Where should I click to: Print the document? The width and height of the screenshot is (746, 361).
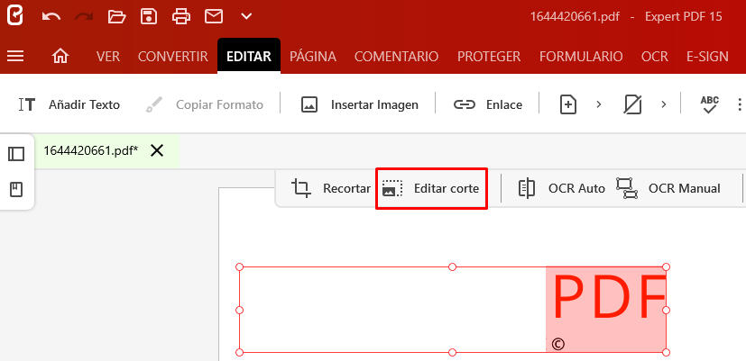(181, 16)
